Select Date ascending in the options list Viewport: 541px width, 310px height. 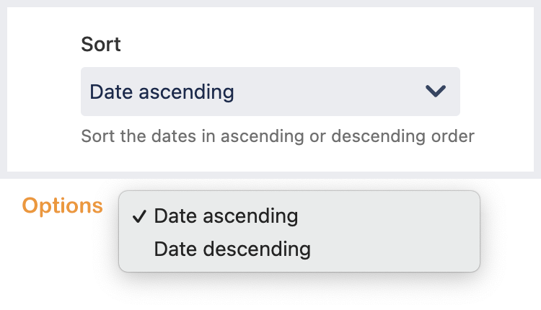(226, 216)
